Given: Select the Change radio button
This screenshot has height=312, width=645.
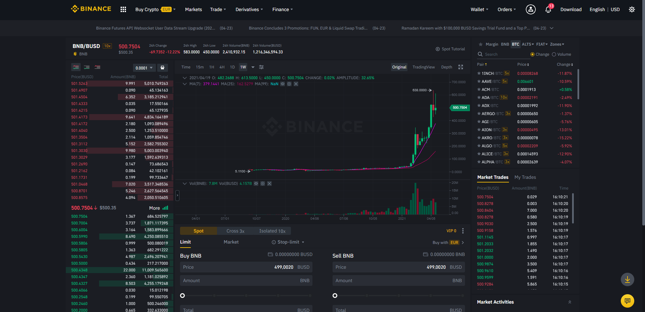Looking at the screenshot, I should pyautogui.click(x=532, y=54).
